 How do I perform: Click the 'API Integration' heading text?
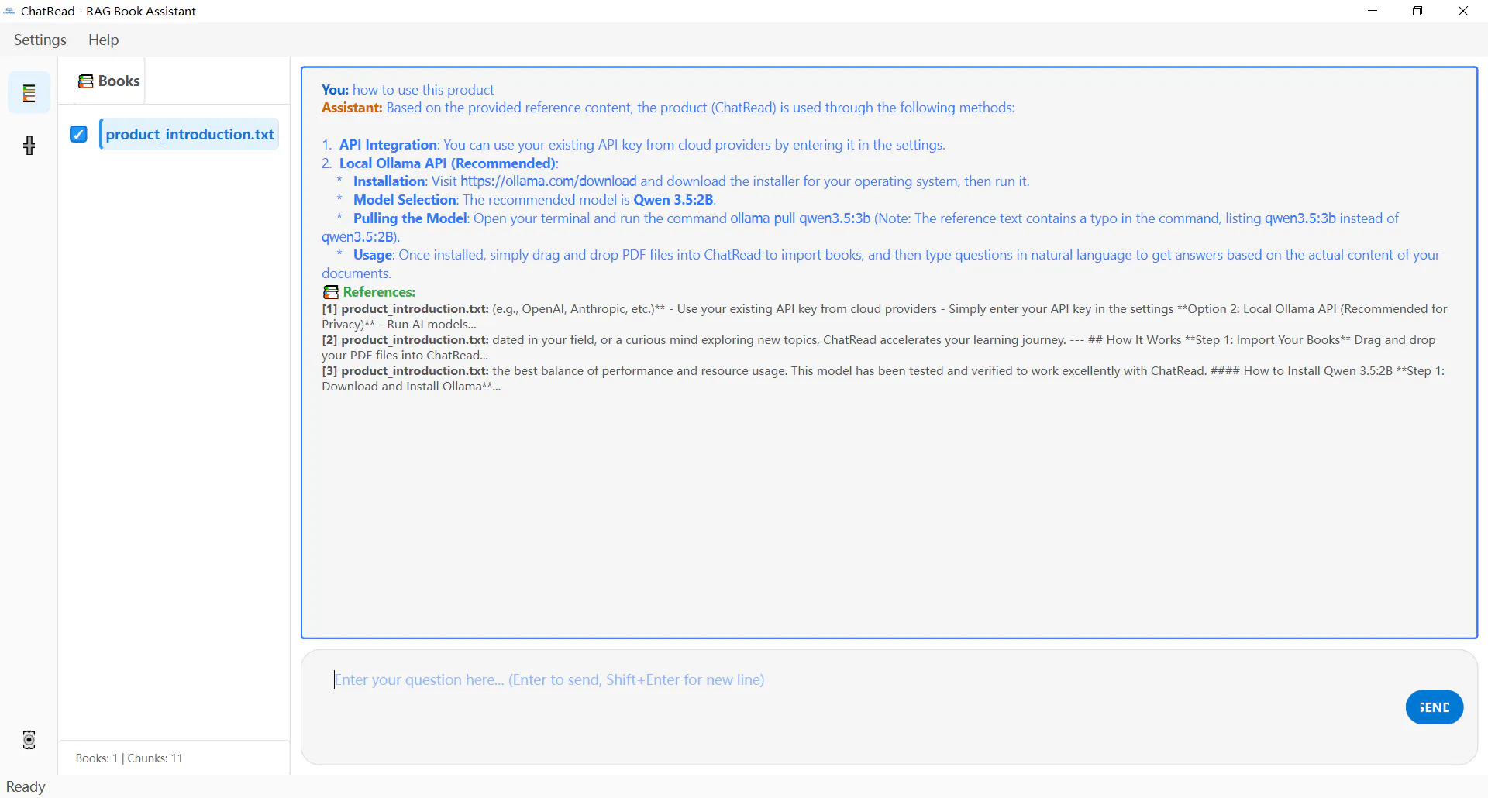point(388,145)
